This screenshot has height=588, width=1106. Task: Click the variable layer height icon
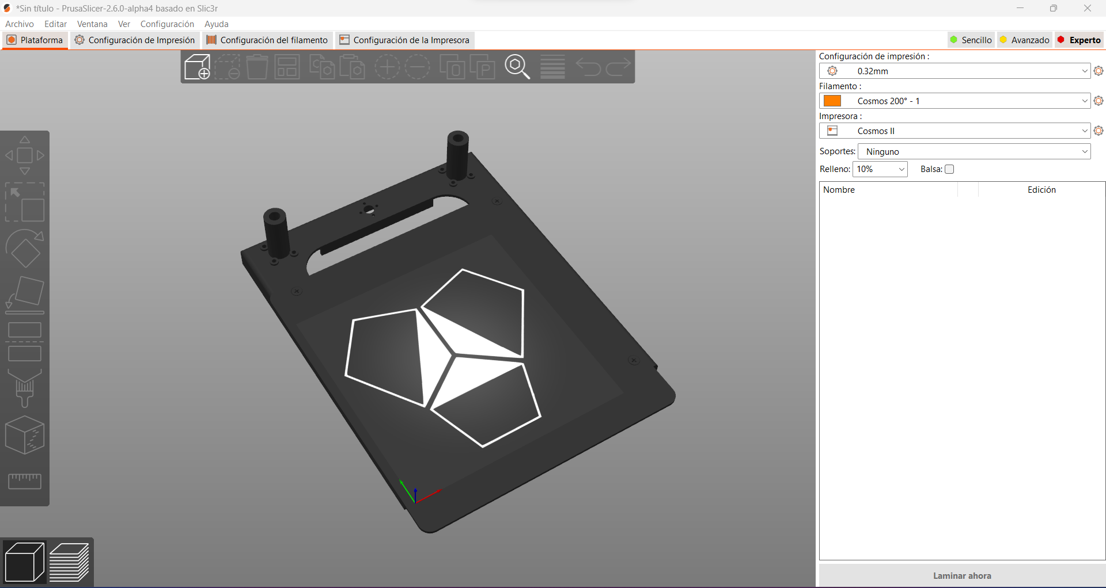coord(553,67)
